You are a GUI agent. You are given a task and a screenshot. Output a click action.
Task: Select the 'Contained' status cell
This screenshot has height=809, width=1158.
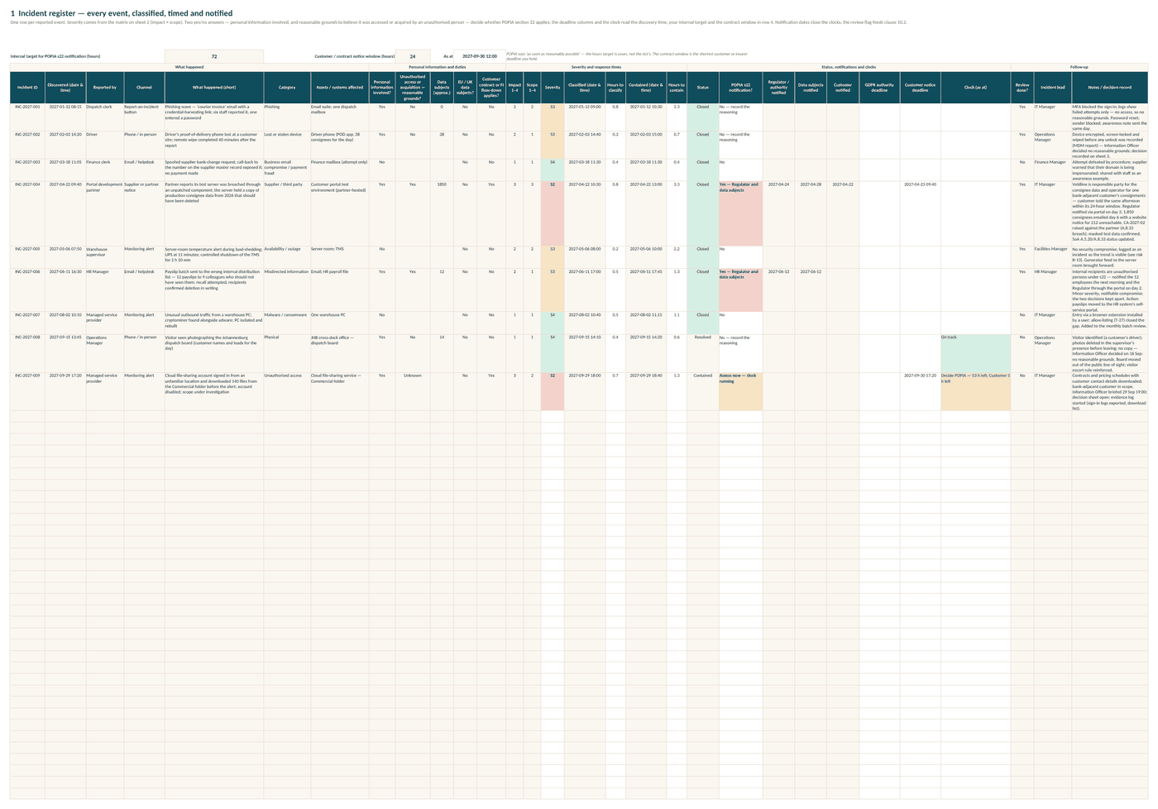tap(702, 391)
